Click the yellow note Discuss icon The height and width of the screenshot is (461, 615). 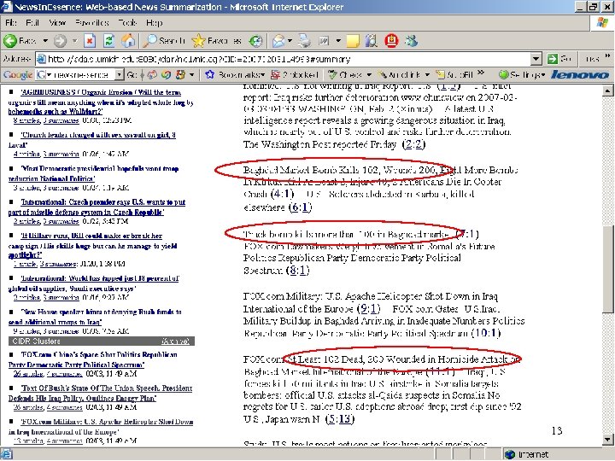pyautogui.click(x=353, y=41)
